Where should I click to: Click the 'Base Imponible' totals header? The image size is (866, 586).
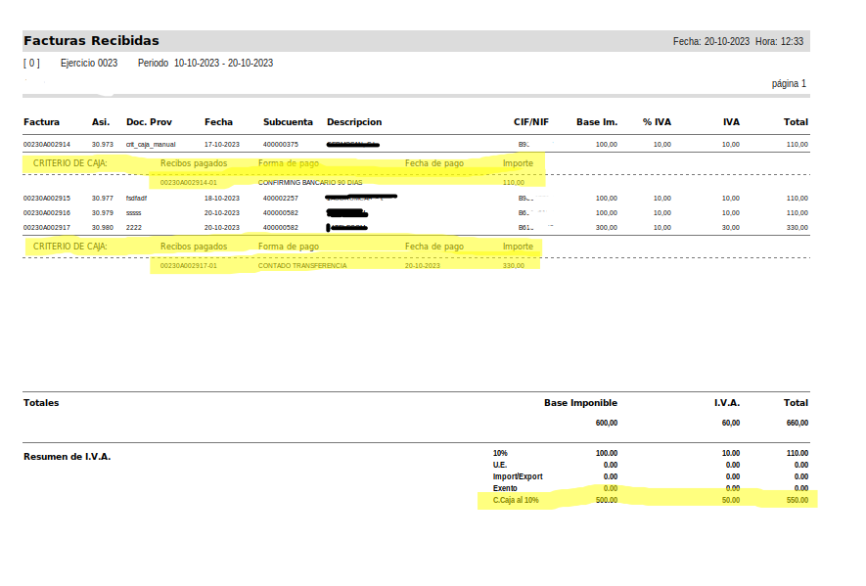click(580, 403)
